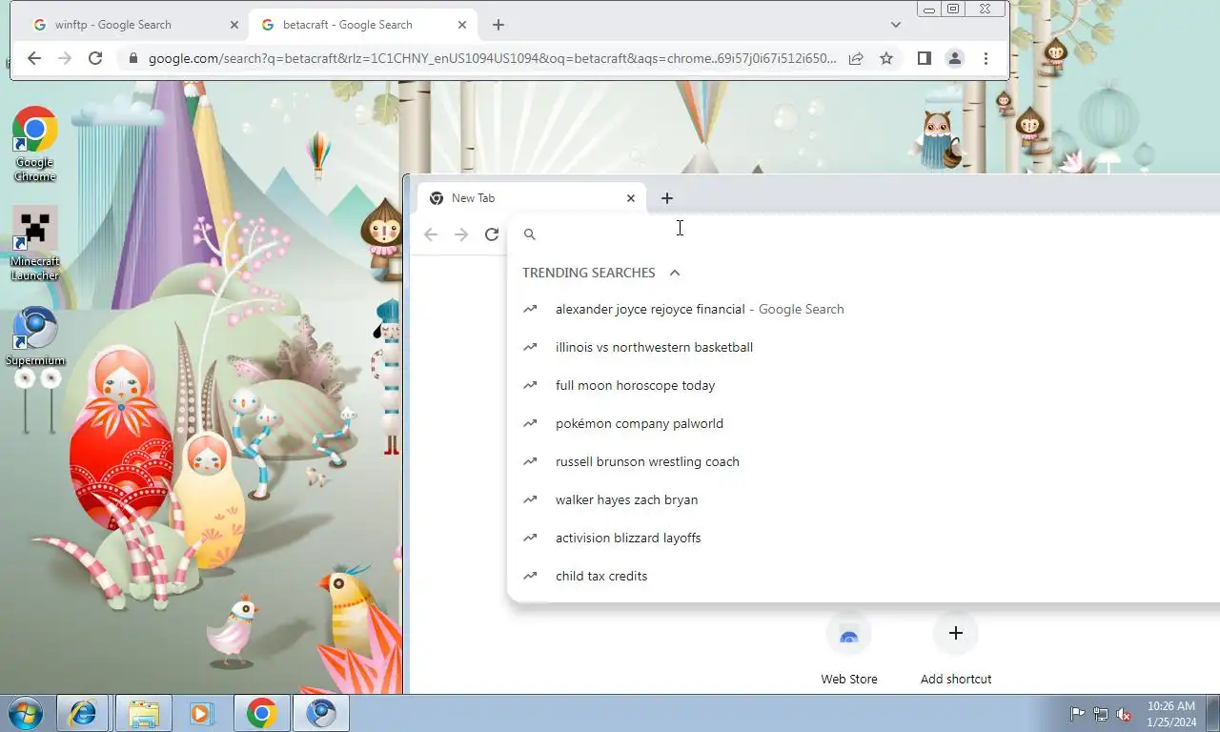Open a new tab in the Chrome window
Viewport: 1220px width, 732px height.
[x=498, y=25]
